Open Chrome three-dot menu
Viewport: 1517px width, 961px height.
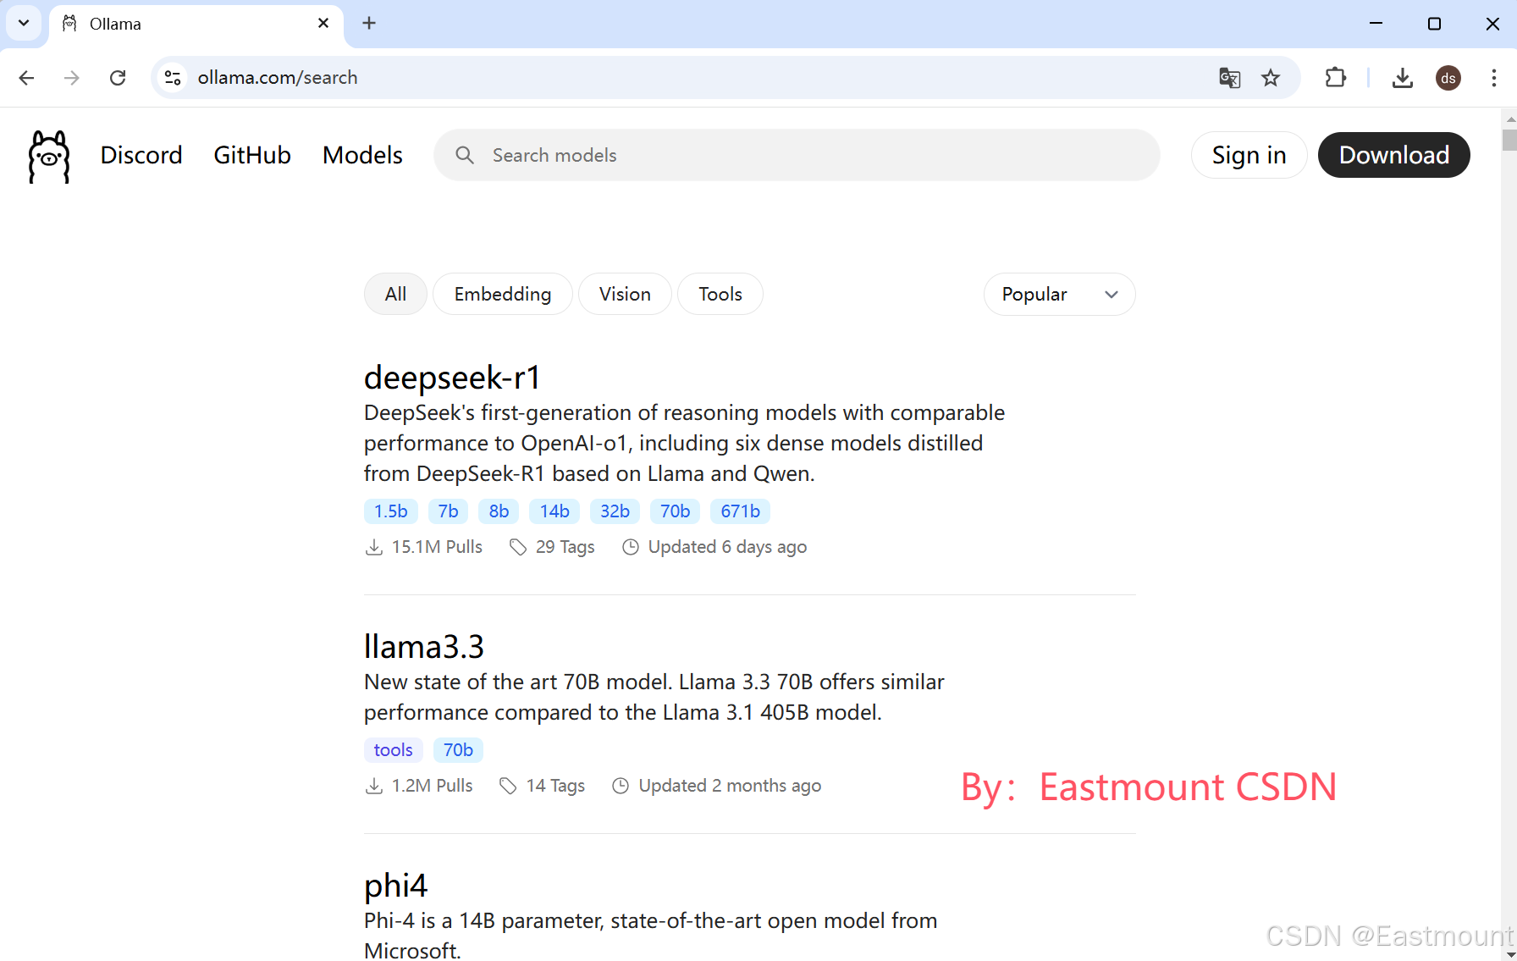click(x=1493, y=78)
